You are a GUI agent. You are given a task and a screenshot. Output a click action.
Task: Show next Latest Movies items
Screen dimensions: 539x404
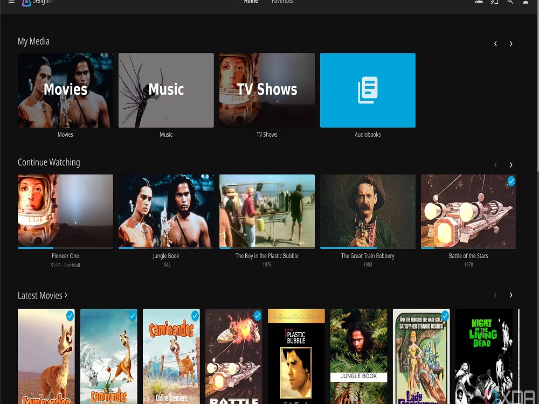coord(511,295)
